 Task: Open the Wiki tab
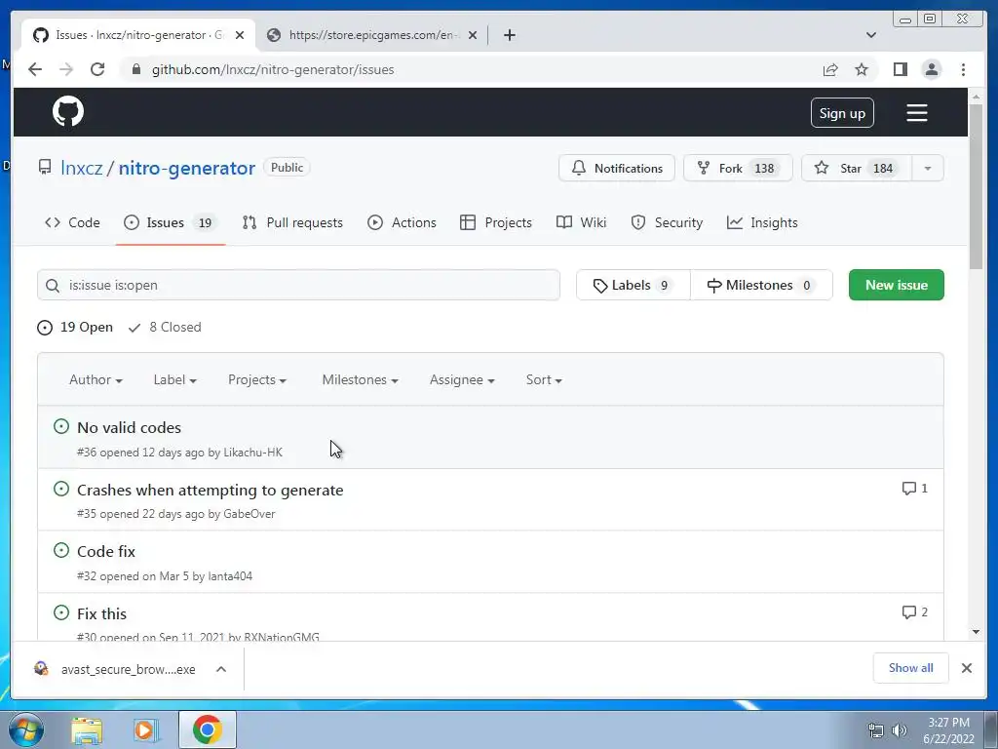tap(581, 222)
